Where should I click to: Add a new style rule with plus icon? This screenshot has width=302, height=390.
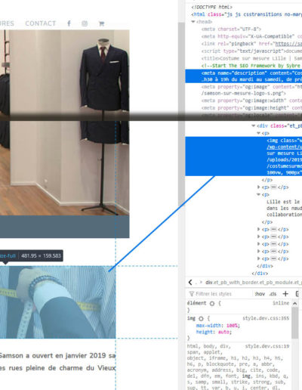point(285,294)
